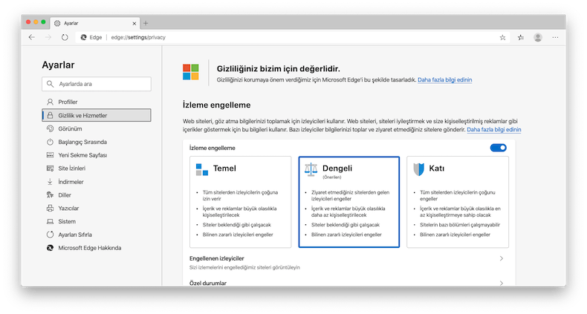Select the Katı tracking prevention card

[x=458, y=202]
